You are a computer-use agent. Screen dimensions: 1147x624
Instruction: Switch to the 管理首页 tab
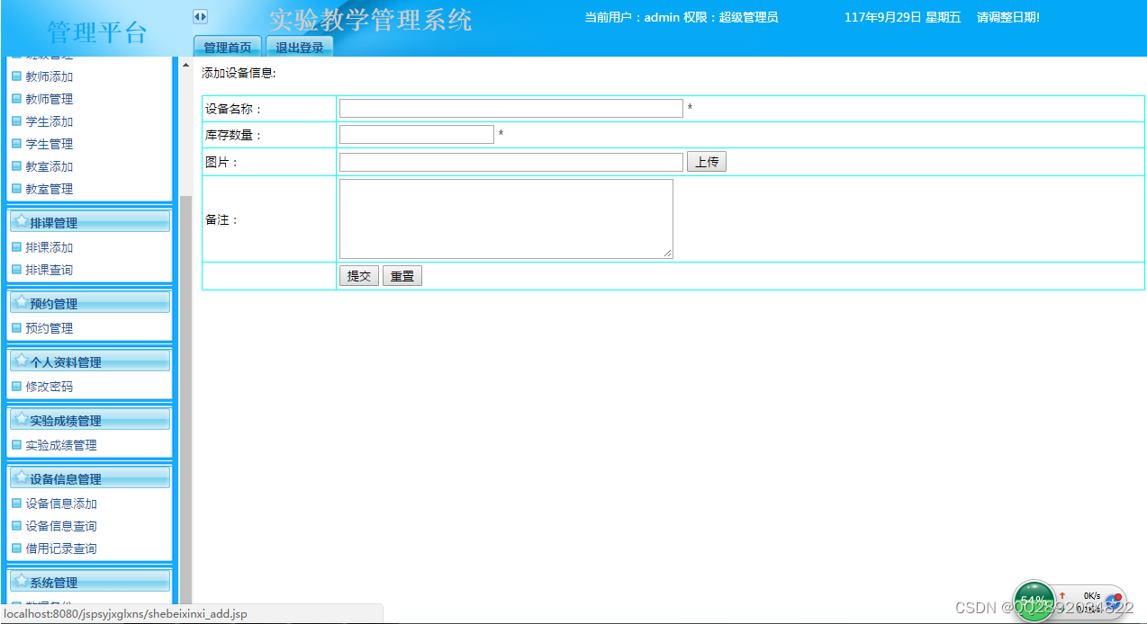point(227,46)
